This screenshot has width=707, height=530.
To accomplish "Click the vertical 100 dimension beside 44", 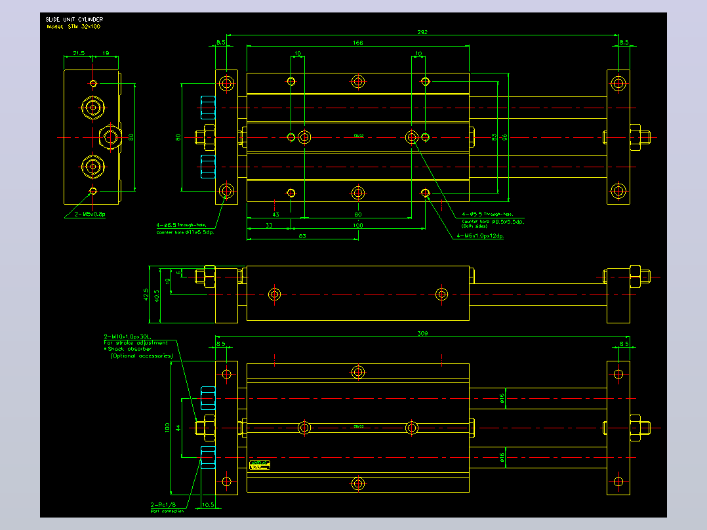I will click(167, 427).
